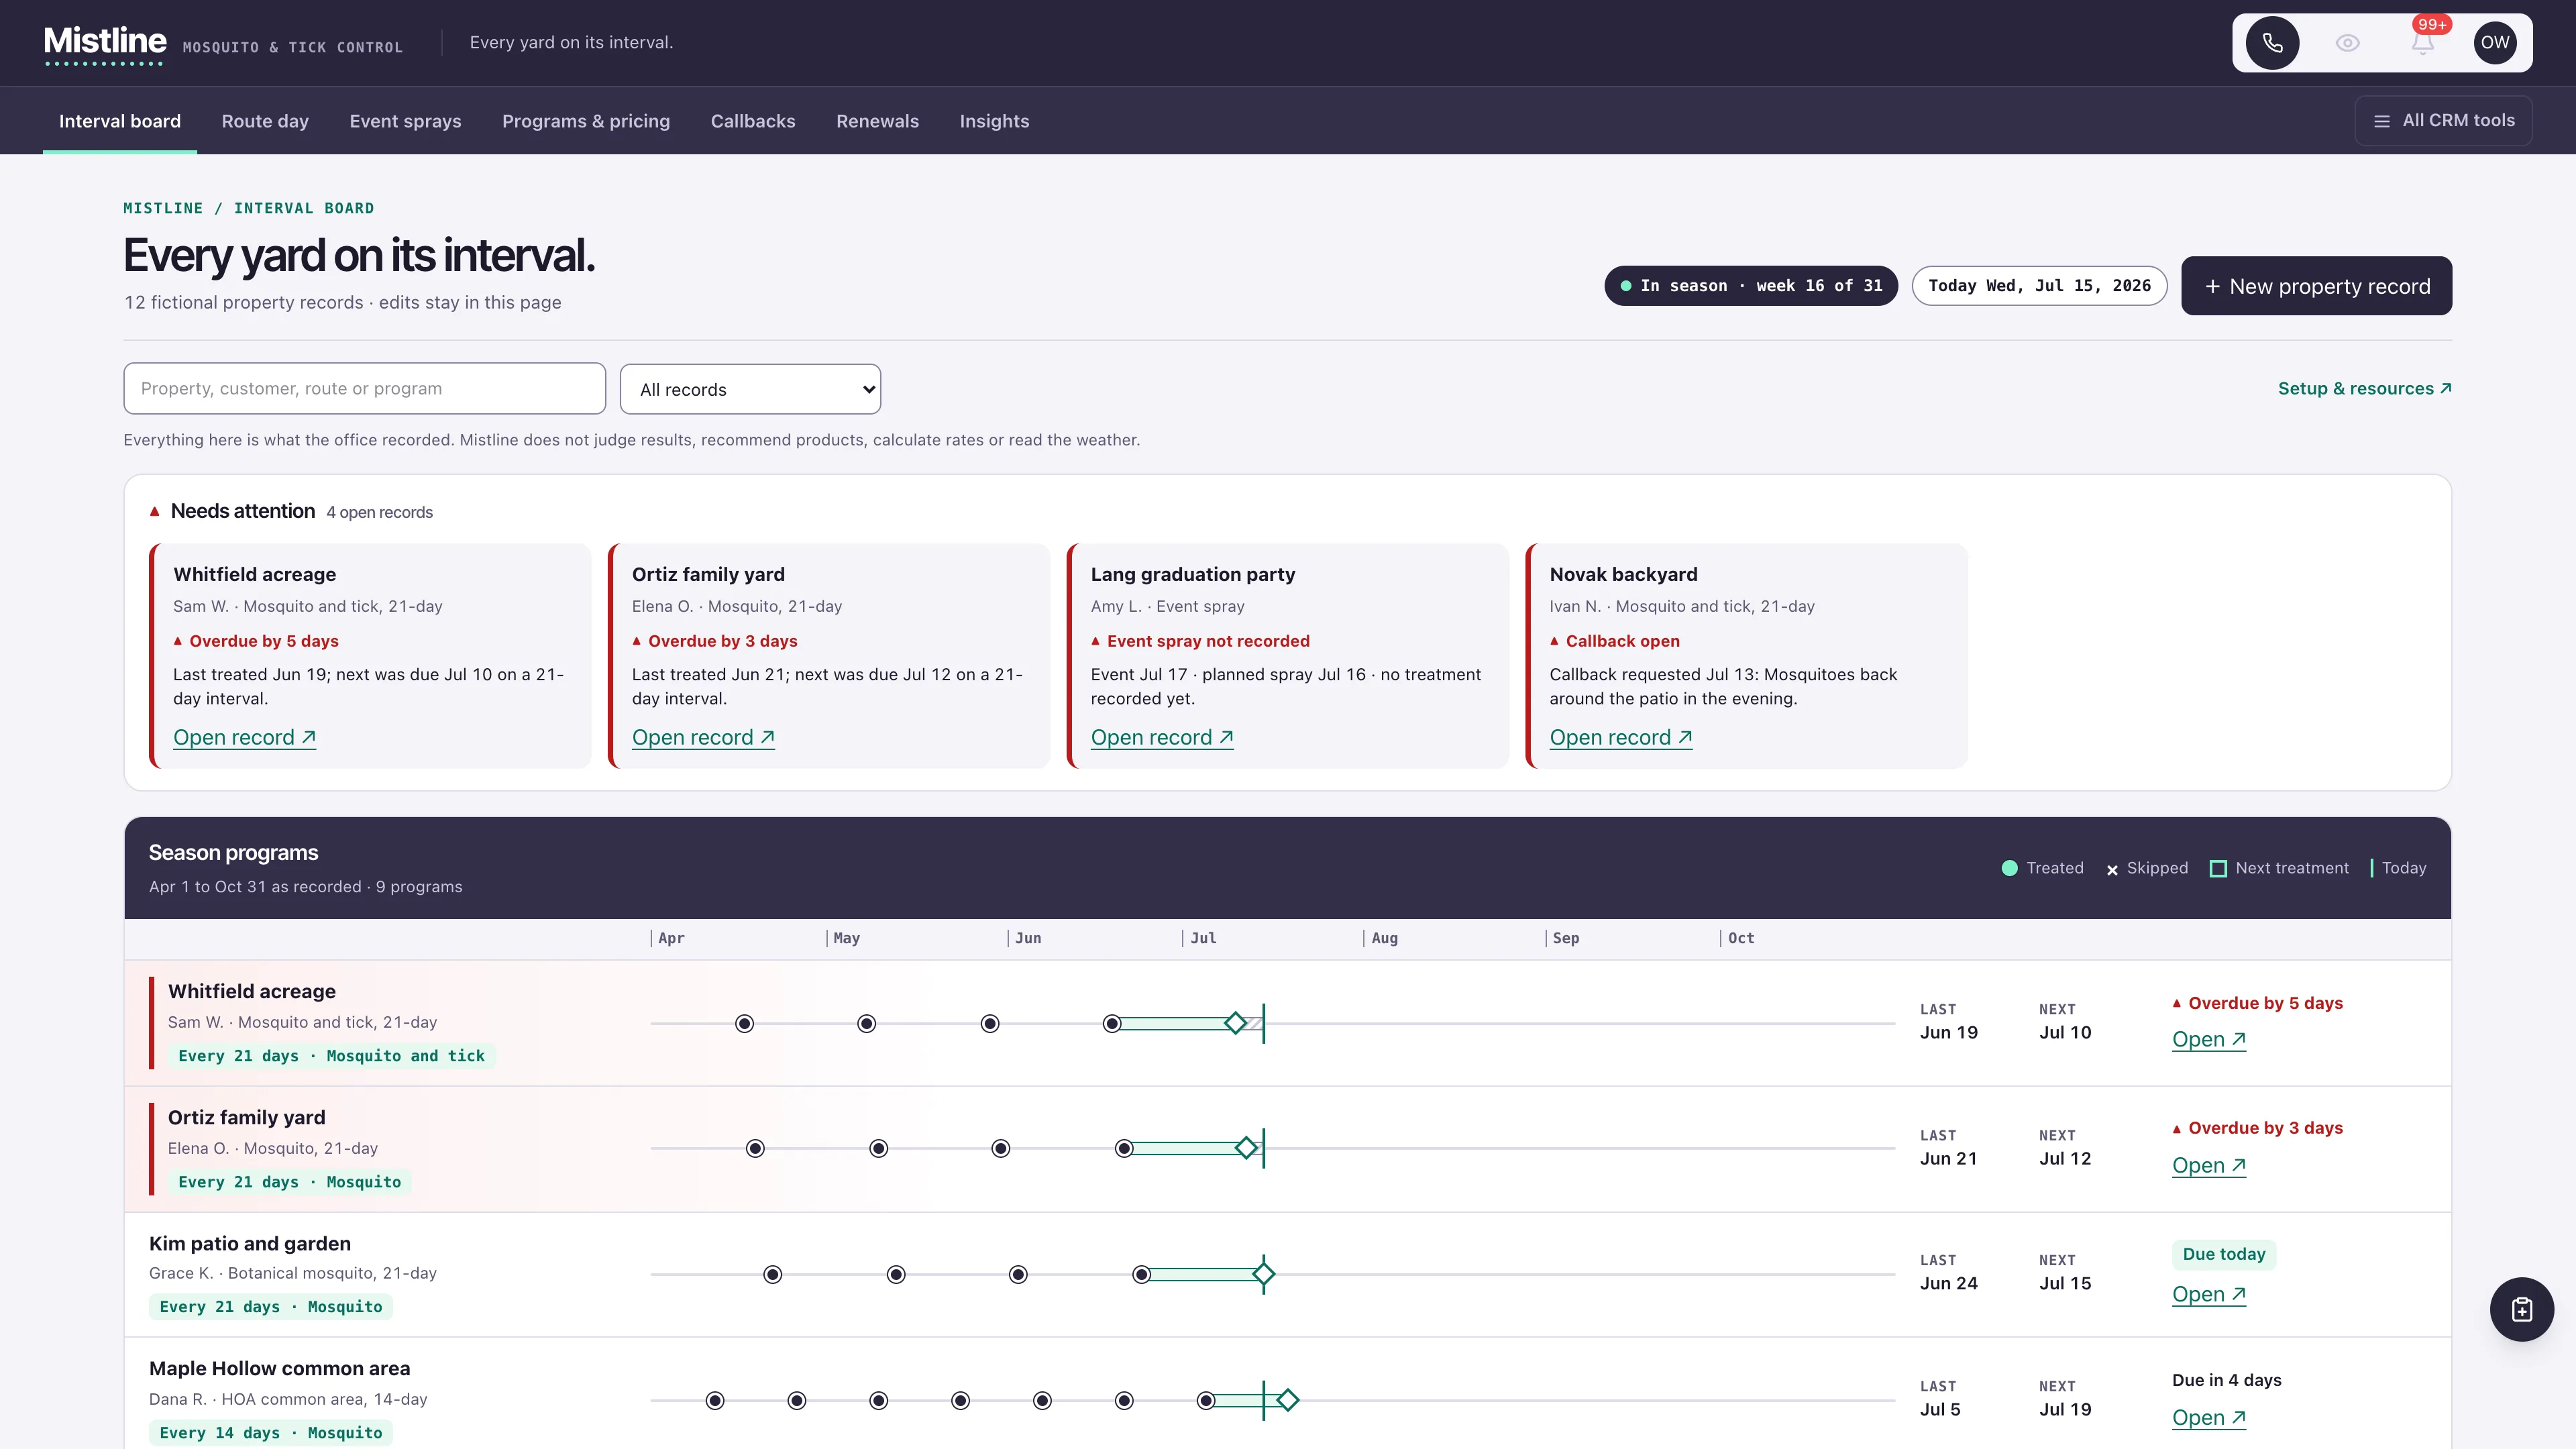2576x1449 pixels.
Task: Toggle the eye visibility icon in header
Action: coord(2347,43)
